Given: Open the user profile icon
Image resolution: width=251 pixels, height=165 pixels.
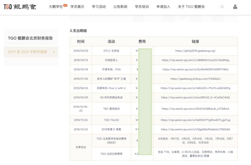Looking at the screenshot, I should coord(235,7).
